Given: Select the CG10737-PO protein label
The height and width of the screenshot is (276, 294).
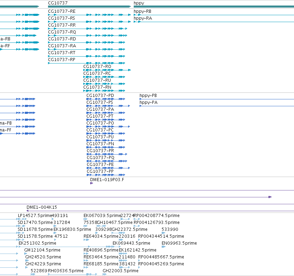Looking at the screenshot, I should click(100, 124).
